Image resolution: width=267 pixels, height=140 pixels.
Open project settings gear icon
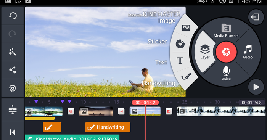pyautogui.click(x=13, y=88)
